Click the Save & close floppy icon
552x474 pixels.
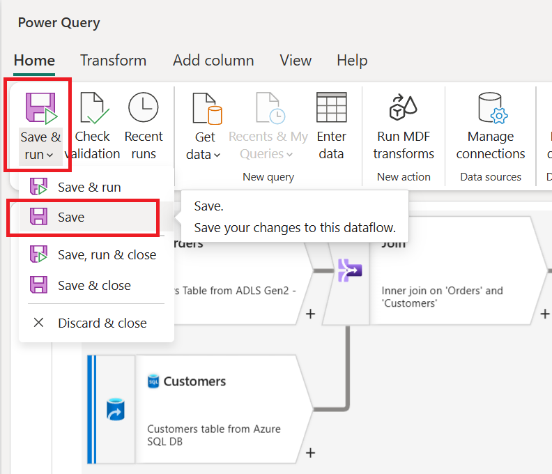(x=38, y=284)
